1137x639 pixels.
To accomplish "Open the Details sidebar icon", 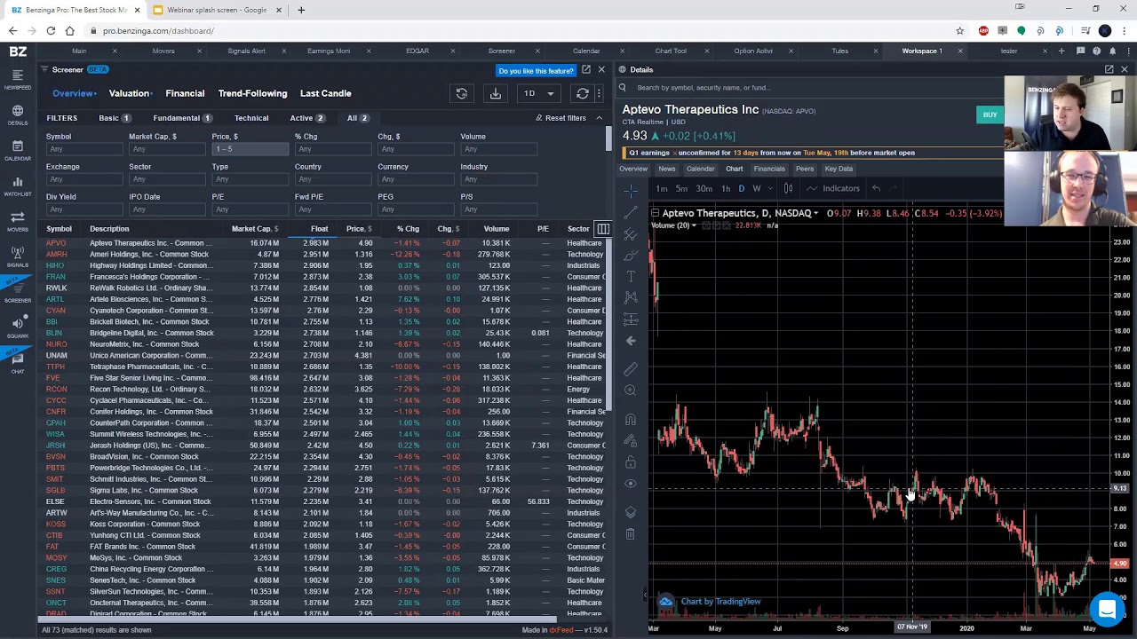I will (18, 115).
